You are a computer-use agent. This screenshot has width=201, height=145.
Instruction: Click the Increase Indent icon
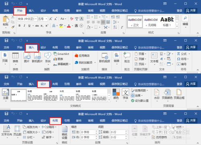point(118,17)
